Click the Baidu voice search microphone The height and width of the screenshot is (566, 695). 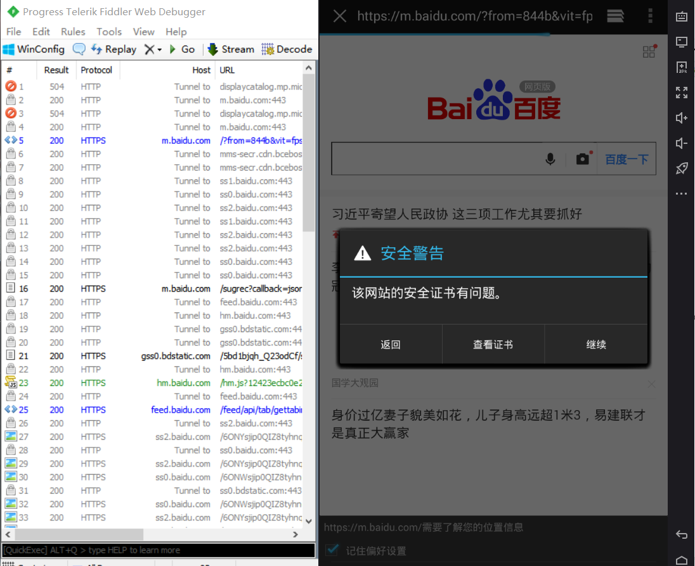pyautogui.click(x=550, y=159)
